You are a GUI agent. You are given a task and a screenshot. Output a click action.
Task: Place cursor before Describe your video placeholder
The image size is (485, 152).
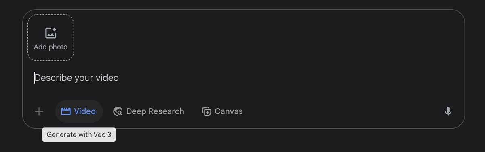click(x=35, y=78)
